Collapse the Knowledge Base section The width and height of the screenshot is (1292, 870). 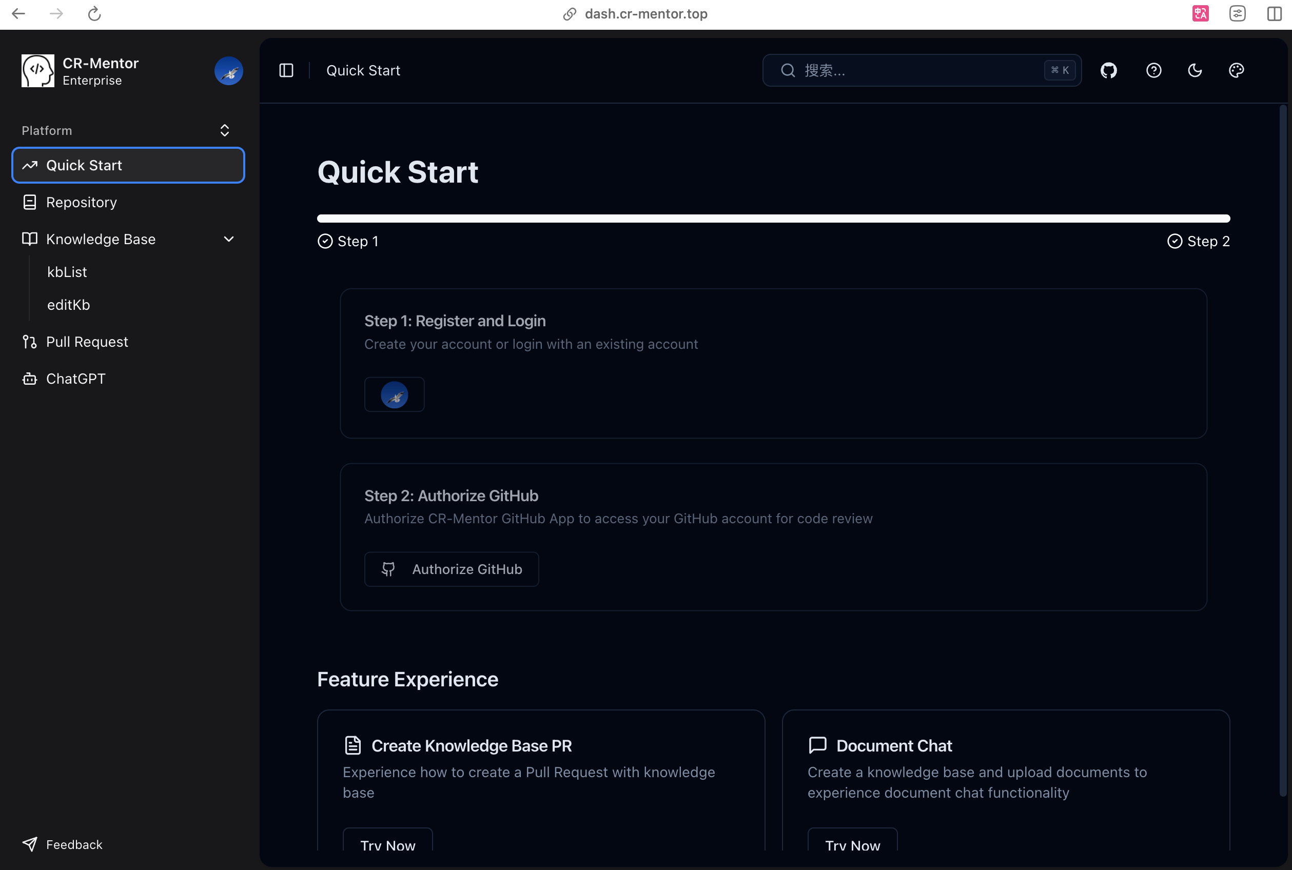click(229, 239)
